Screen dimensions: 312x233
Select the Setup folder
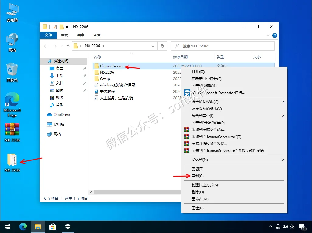105,79
